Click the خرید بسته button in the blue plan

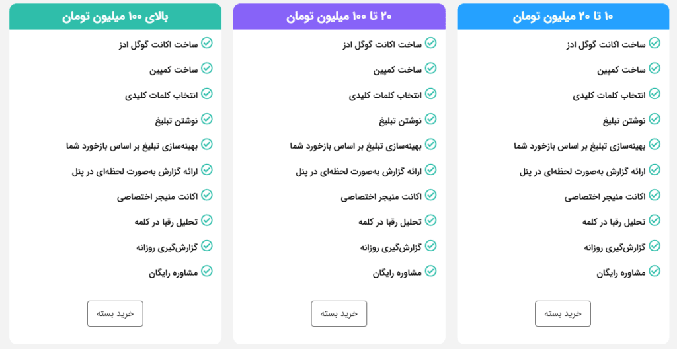pos(563,313)
